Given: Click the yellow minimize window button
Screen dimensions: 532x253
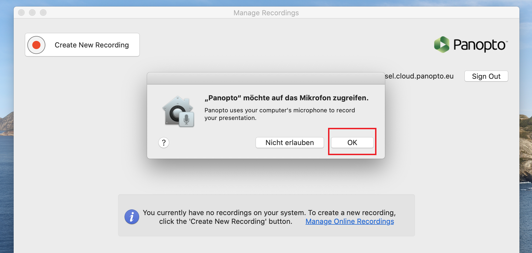Looking at the screenshot, I should (32, 13).
